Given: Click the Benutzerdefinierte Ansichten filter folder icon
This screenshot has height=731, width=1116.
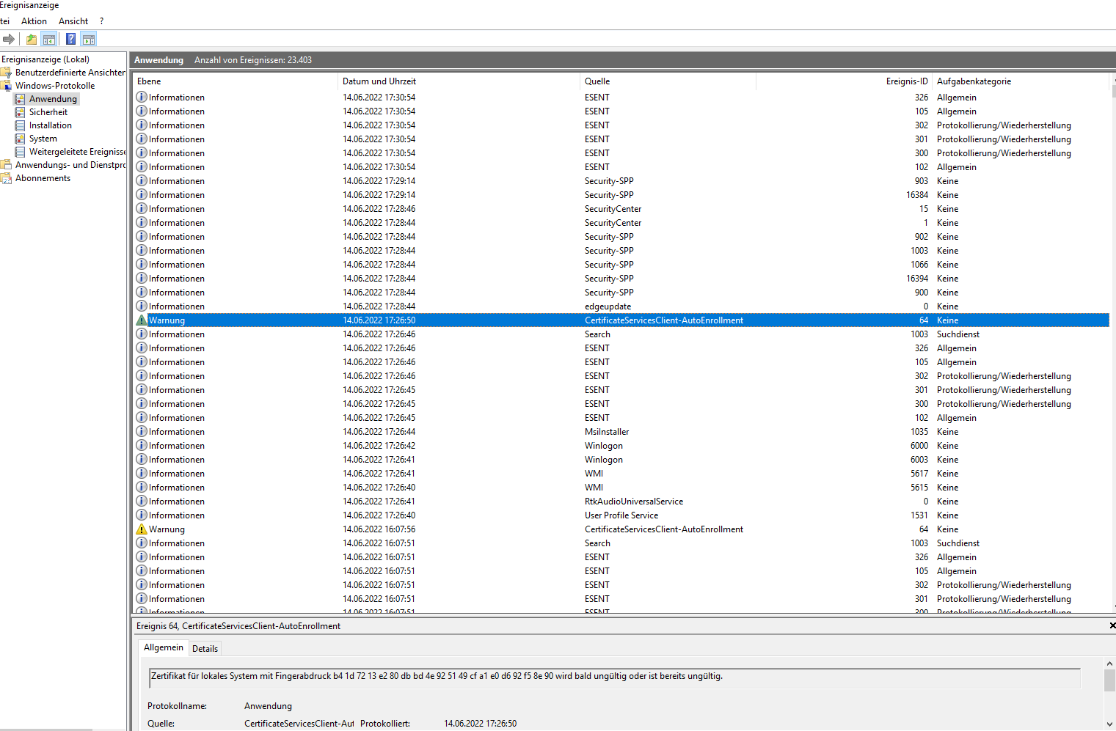Looking at the screenshot, I should pyautogui.click(x=6, y=73).
